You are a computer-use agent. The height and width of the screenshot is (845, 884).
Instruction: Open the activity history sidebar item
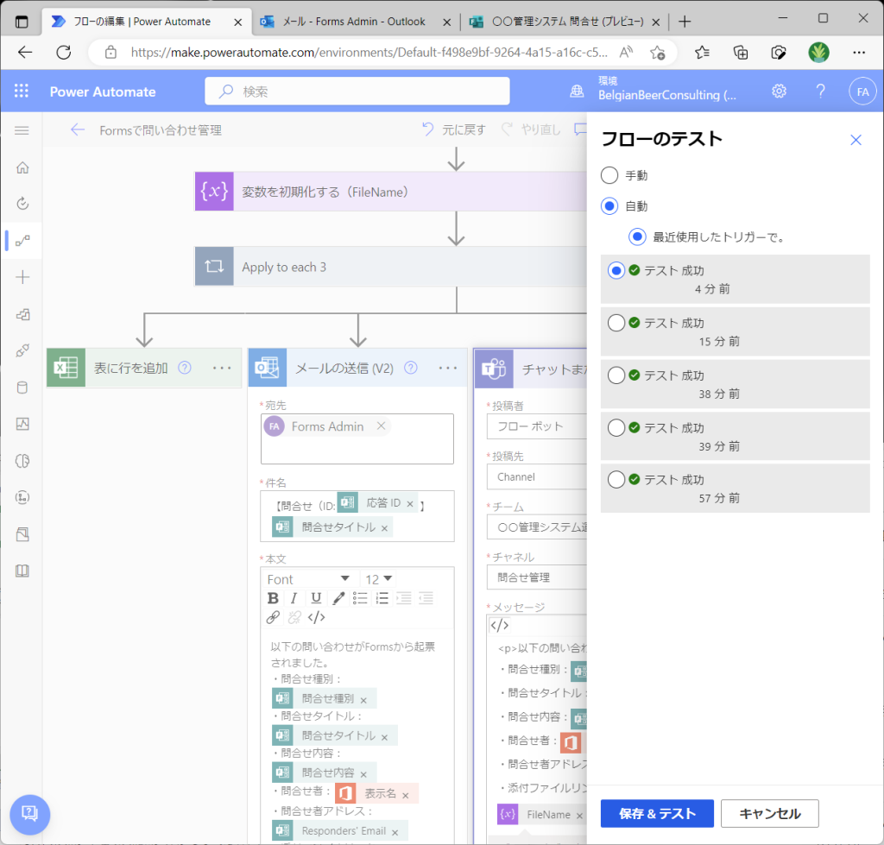(22, 204)
